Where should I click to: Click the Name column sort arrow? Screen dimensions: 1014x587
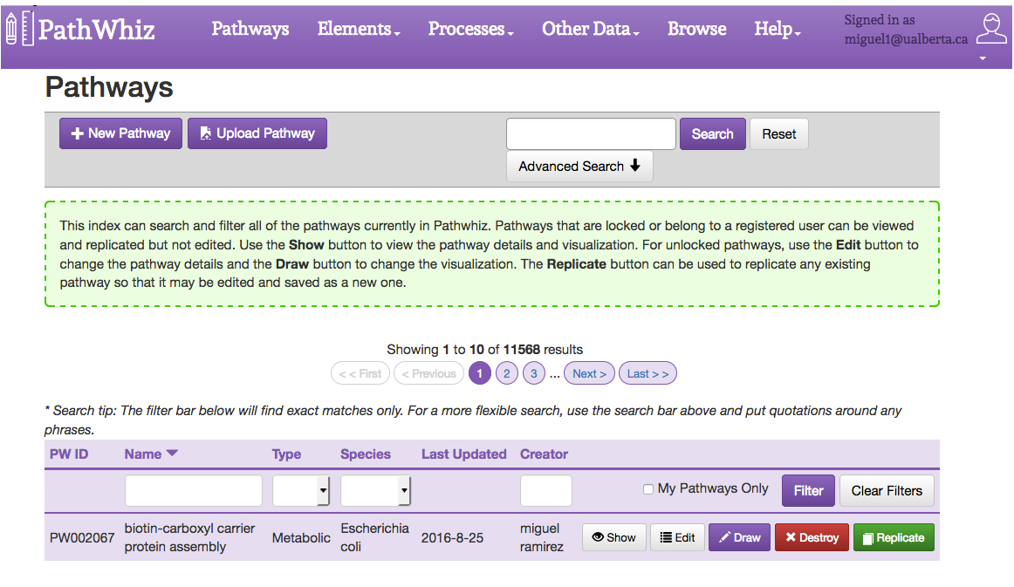(x=172, y=454)
